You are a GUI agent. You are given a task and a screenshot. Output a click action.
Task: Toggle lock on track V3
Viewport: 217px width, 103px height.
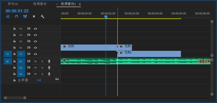pos(14,41)
